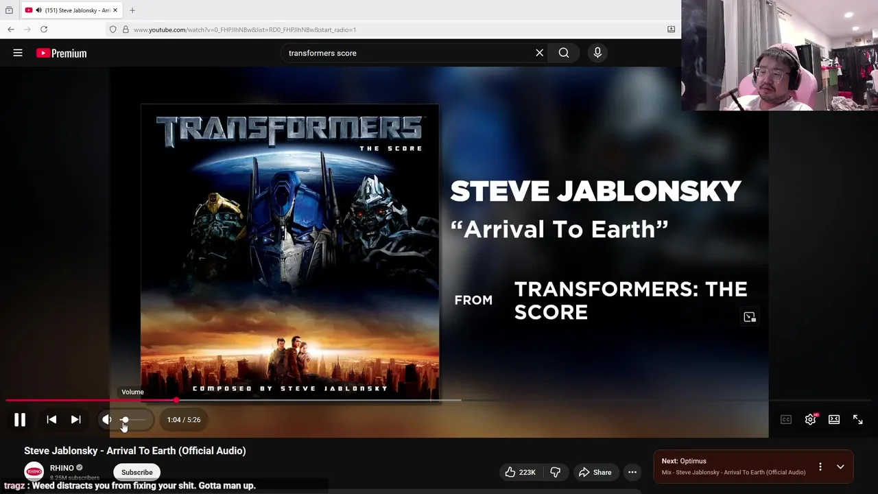Dislike the video
Image resolution: width=878 pixels, height=494 pixels.
coord(556,472)
